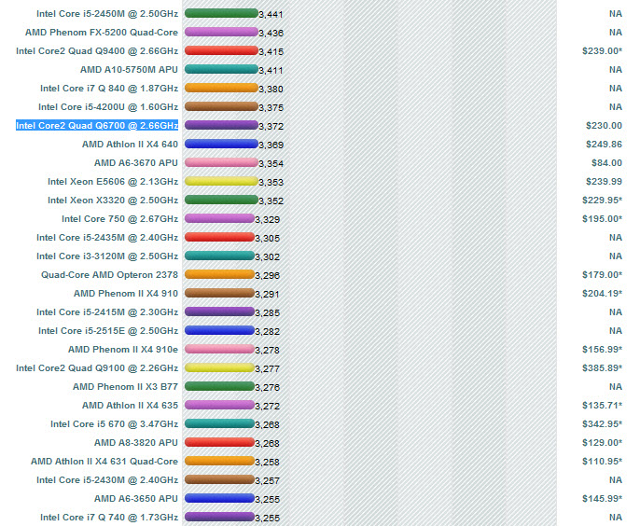The height and width of the screenshot is (526, 640).
Task: Select the score value 3,258
Action: pyautogui.click(x=268, y=463)
